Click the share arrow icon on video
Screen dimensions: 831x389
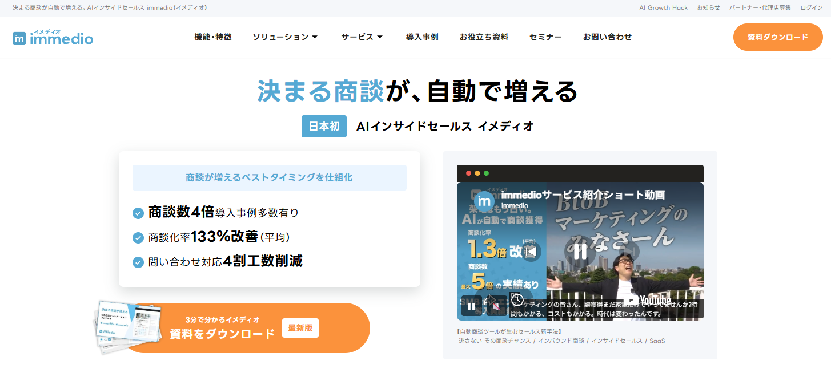[490, 299]
